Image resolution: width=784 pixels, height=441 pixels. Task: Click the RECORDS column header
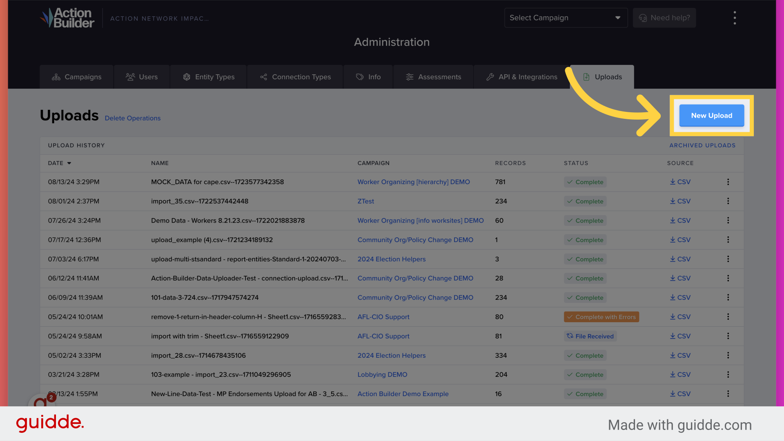pyautogui.click(x=510, y=163)
